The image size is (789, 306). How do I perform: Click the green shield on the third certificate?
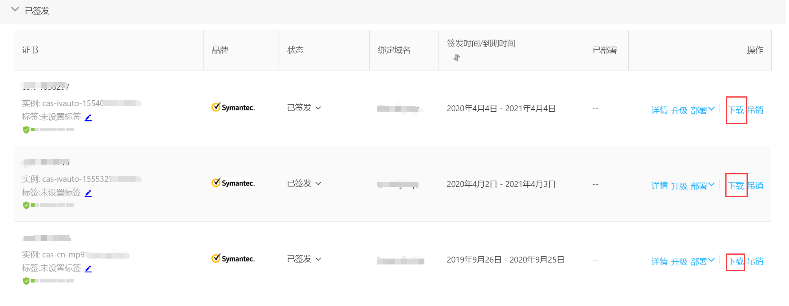(x=26, y=281)
